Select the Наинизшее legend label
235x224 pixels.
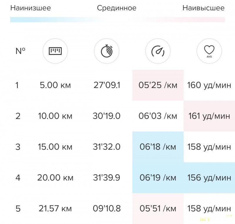(x=31, y=8)
